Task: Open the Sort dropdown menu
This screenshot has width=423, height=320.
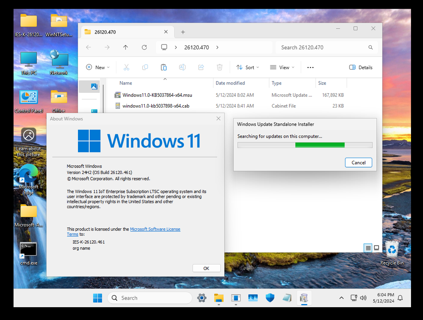Action: coord(247,68)
